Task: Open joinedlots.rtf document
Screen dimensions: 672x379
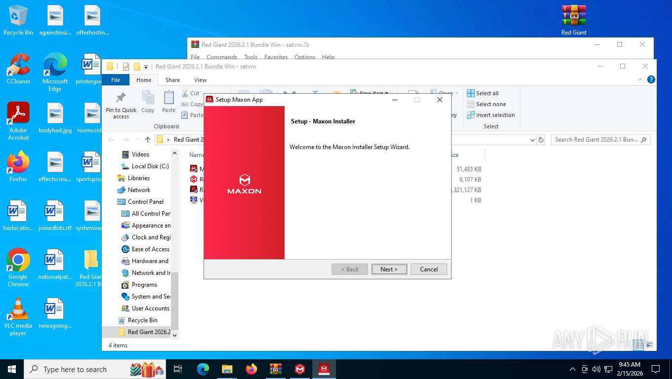Action: [55, 216]
